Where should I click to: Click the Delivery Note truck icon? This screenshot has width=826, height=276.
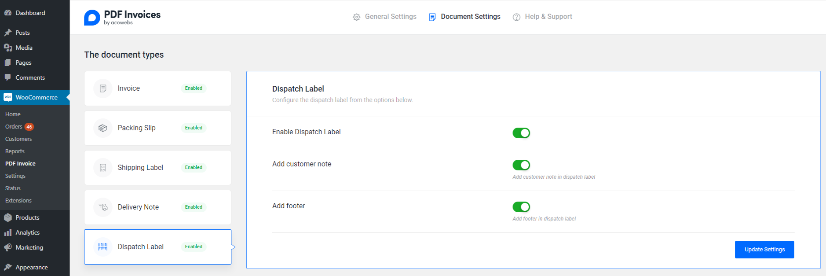(103, 207)
